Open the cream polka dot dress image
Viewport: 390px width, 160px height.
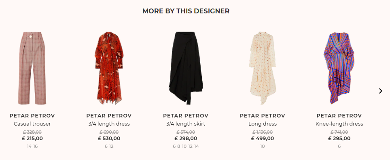click(x=263, y=68)
